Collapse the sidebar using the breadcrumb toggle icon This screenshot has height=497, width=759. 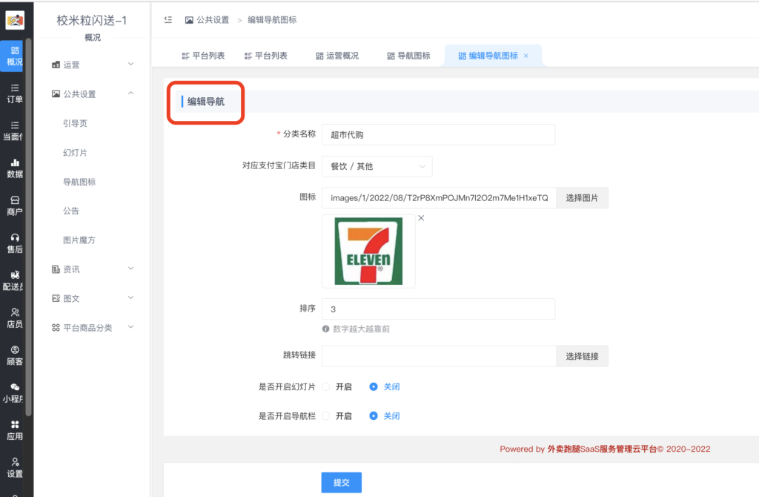coord(168,20)
